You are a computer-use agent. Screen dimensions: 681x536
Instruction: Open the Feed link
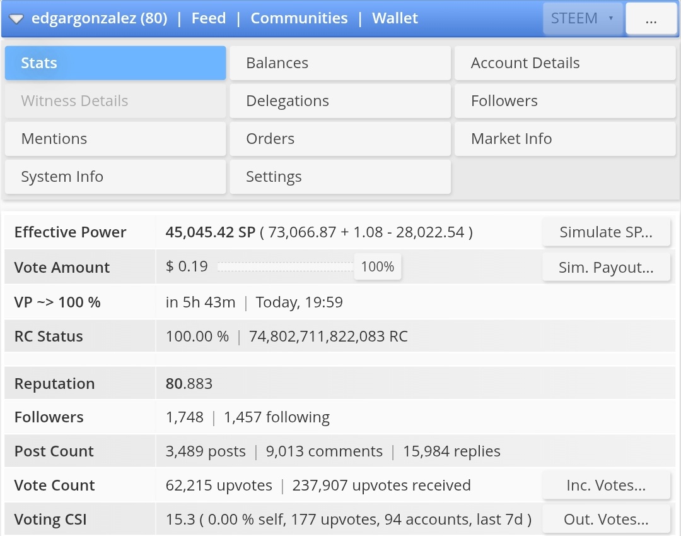209,18
